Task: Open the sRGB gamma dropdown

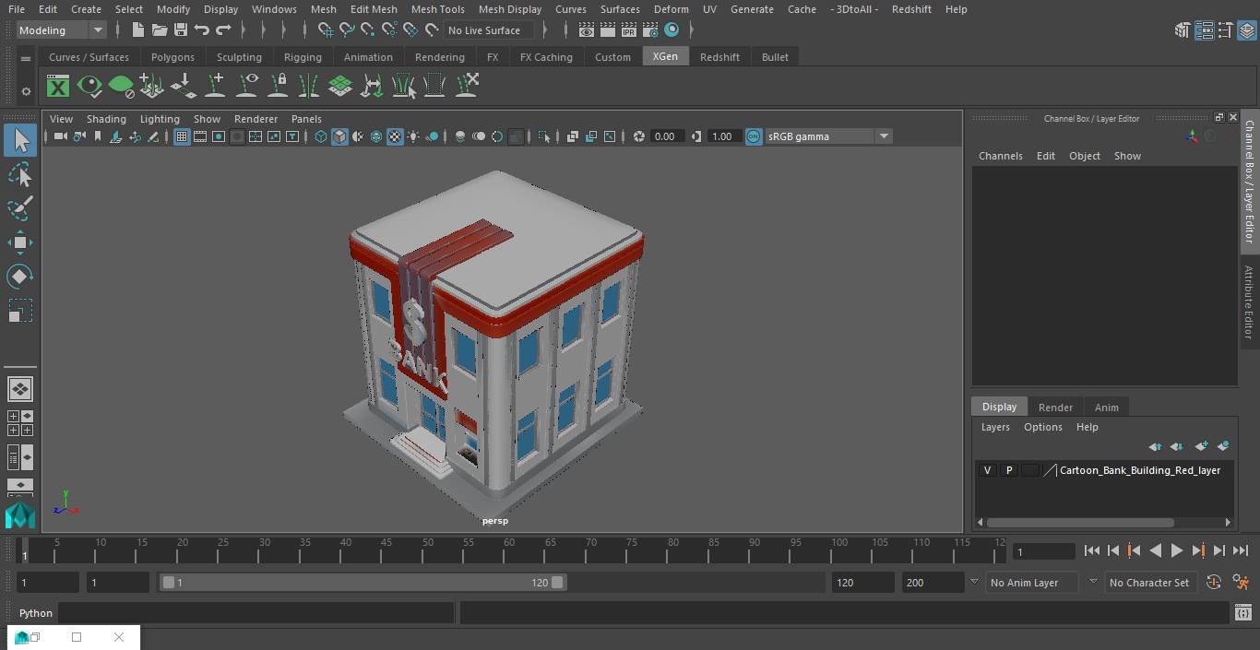Action: pyautogui.click(x=828, y=136)
